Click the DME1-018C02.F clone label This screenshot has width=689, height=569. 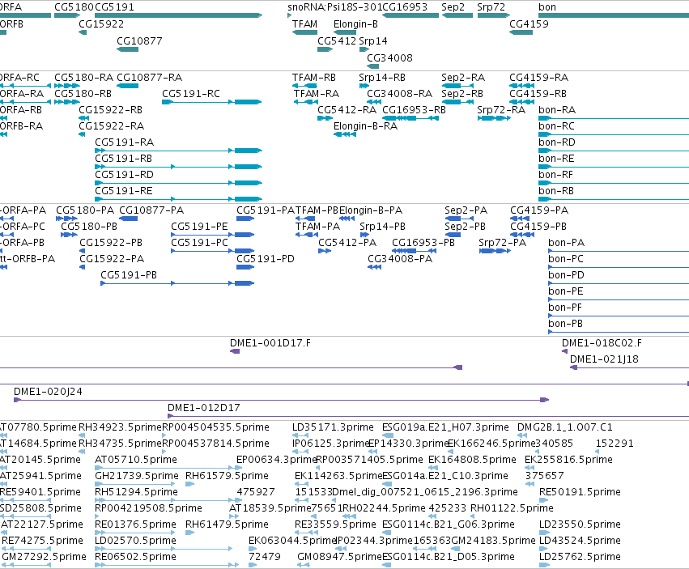click(602, 342)
